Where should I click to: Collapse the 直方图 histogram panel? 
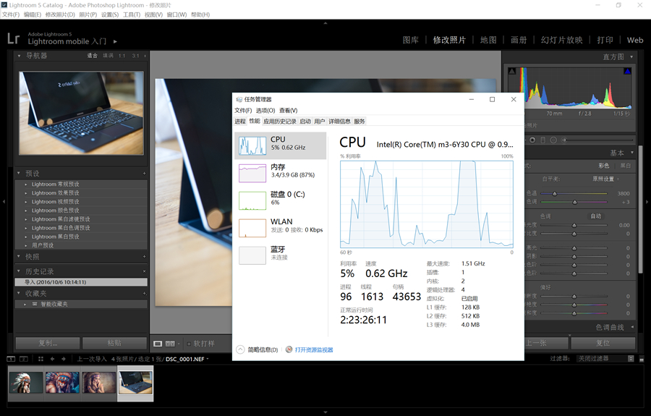631,57
